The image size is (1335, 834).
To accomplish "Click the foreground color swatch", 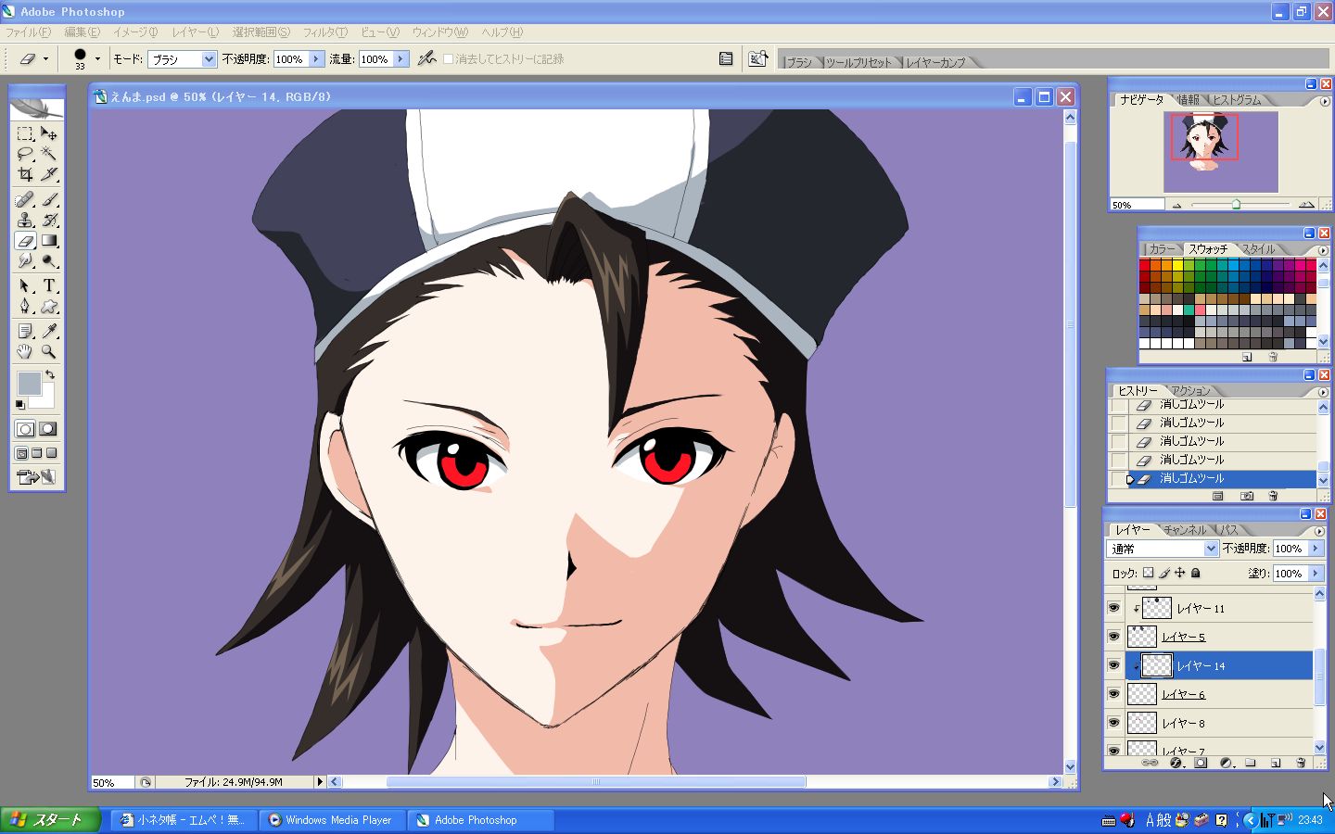I will tap(29, 383).
